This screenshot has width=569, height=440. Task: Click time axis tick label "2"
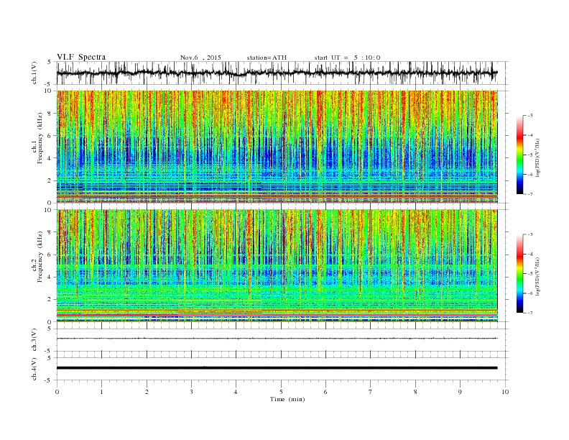click(x=147, y=392)
